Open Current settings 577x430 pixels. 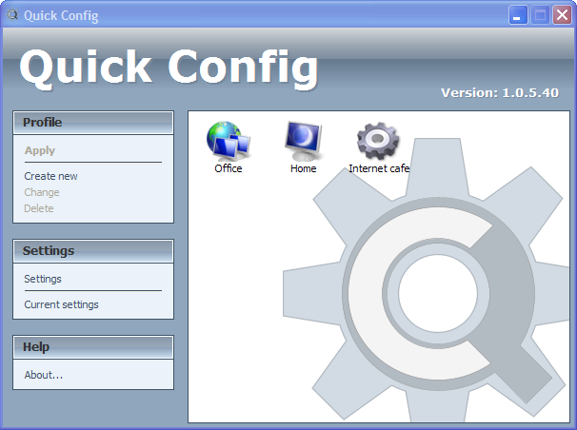61,304
